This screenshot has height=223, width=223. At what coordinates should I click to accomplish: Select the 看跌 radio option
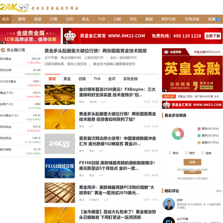tap(186, 153)
